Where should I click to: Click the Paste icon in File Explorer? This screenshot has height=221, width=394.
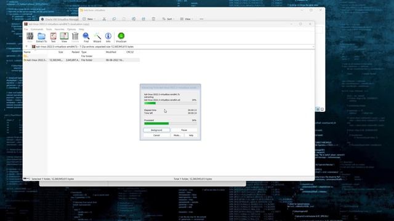point(124,19)
